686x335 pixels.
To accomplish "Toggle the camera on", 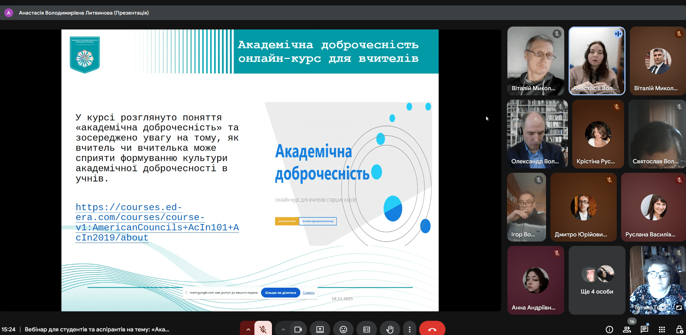I will [x=298, y=329].
